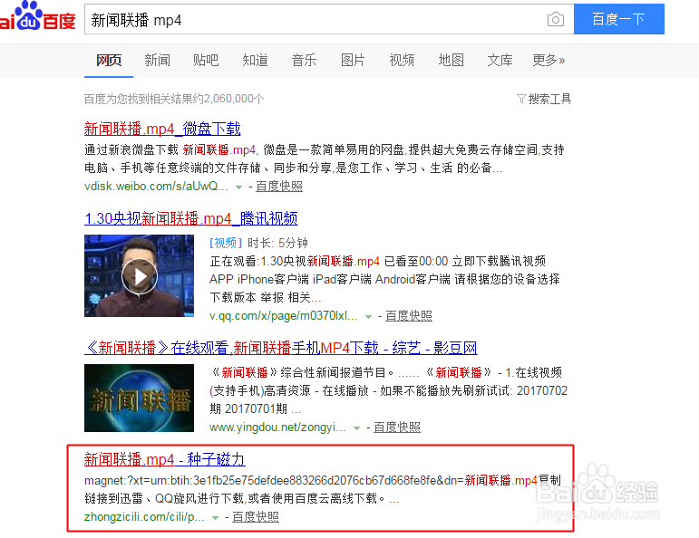
Task: Switch to the 文库 tab
Action: [500, 60]
